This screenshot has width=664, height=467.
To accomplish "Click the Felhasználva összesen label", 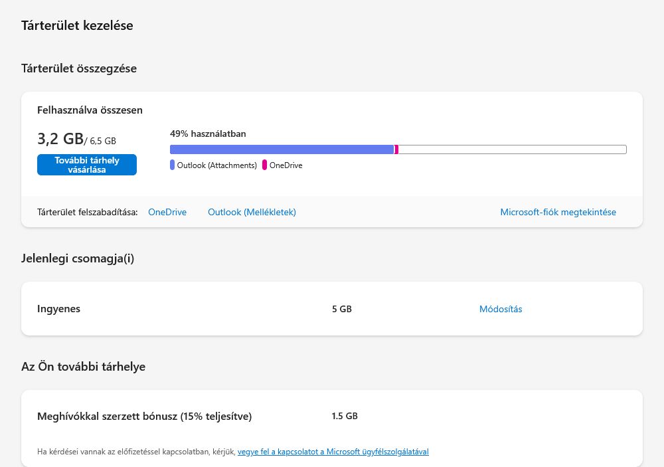I will [x=90, y=110].
